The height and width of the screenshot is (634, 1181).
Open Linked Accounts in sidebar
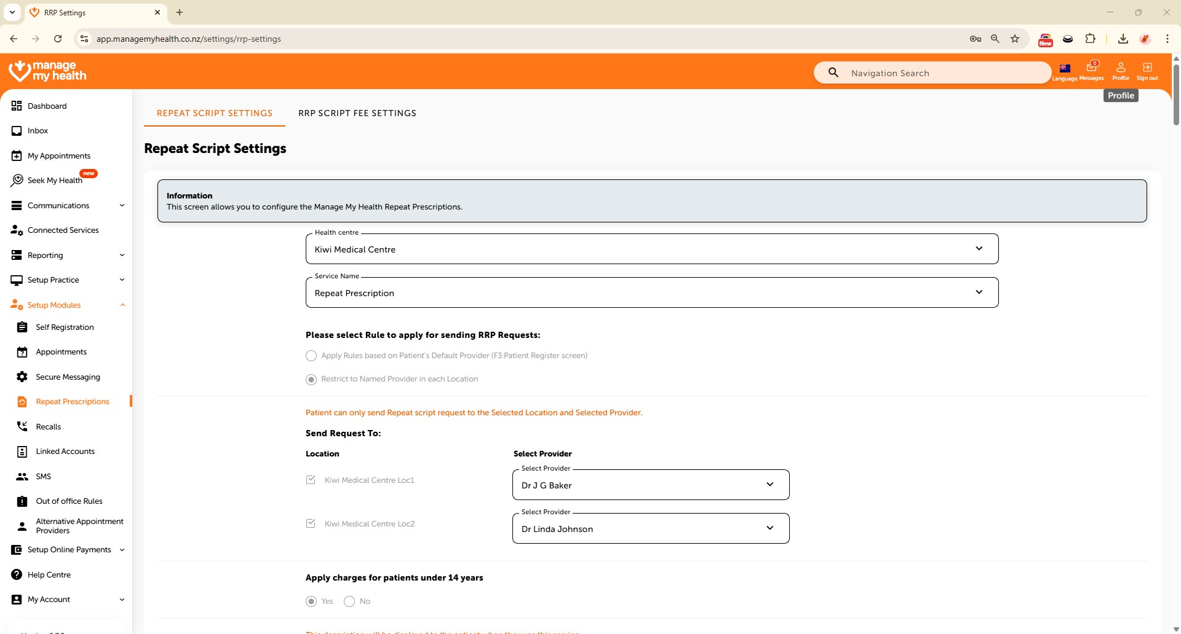[65, 451]
